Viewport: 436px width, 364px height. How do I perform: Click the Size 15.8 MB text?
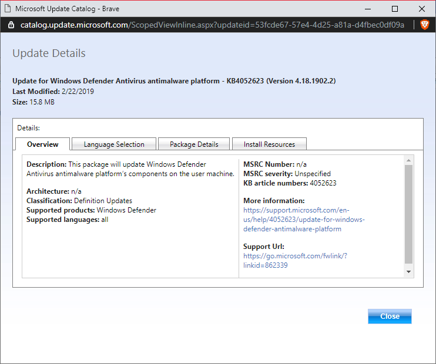(33, 102)
